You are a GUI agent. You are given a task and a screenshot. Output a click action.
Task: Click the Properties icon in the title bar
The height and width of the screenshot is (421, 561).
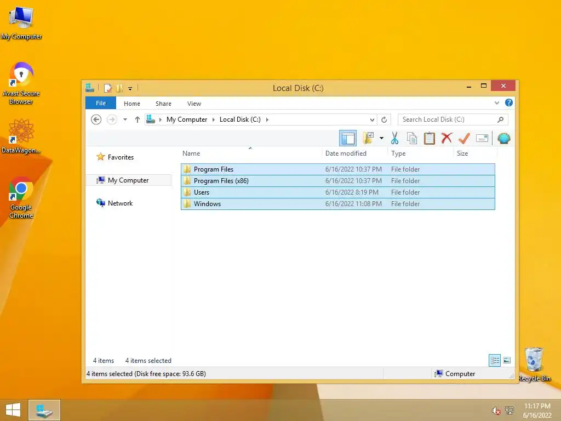[108, 88]
